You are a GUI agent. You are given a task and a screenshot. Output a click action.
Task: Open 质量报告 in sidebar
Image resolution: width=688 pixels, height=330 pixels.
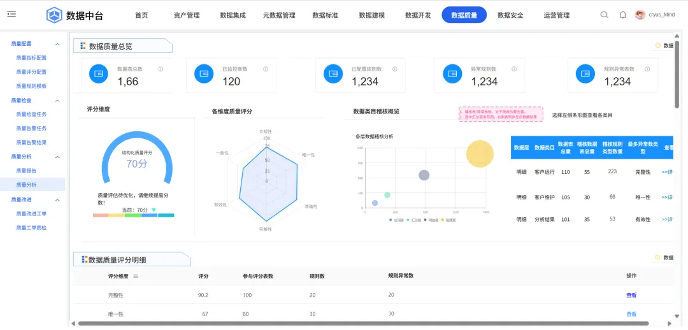pyautogui.click(x=26, y=170)
